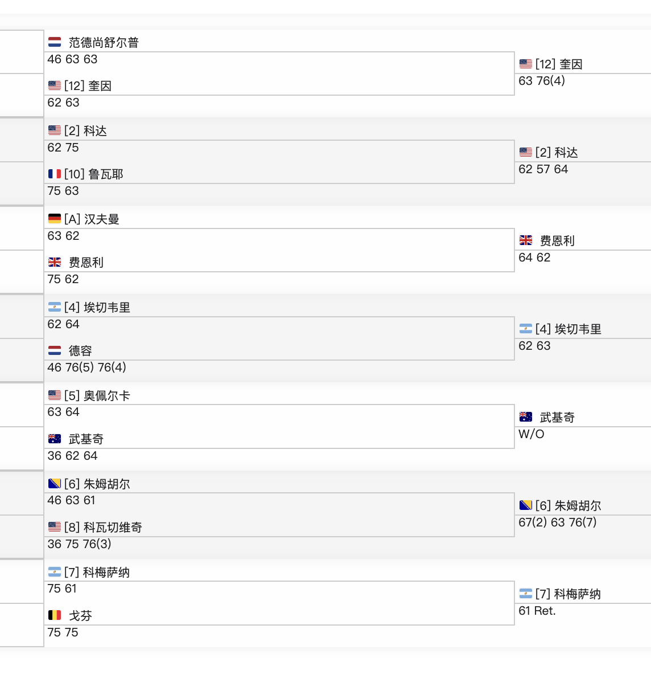Open player [2] 科达 in left column
The image size is (651, 678).
tap(85, 131)
